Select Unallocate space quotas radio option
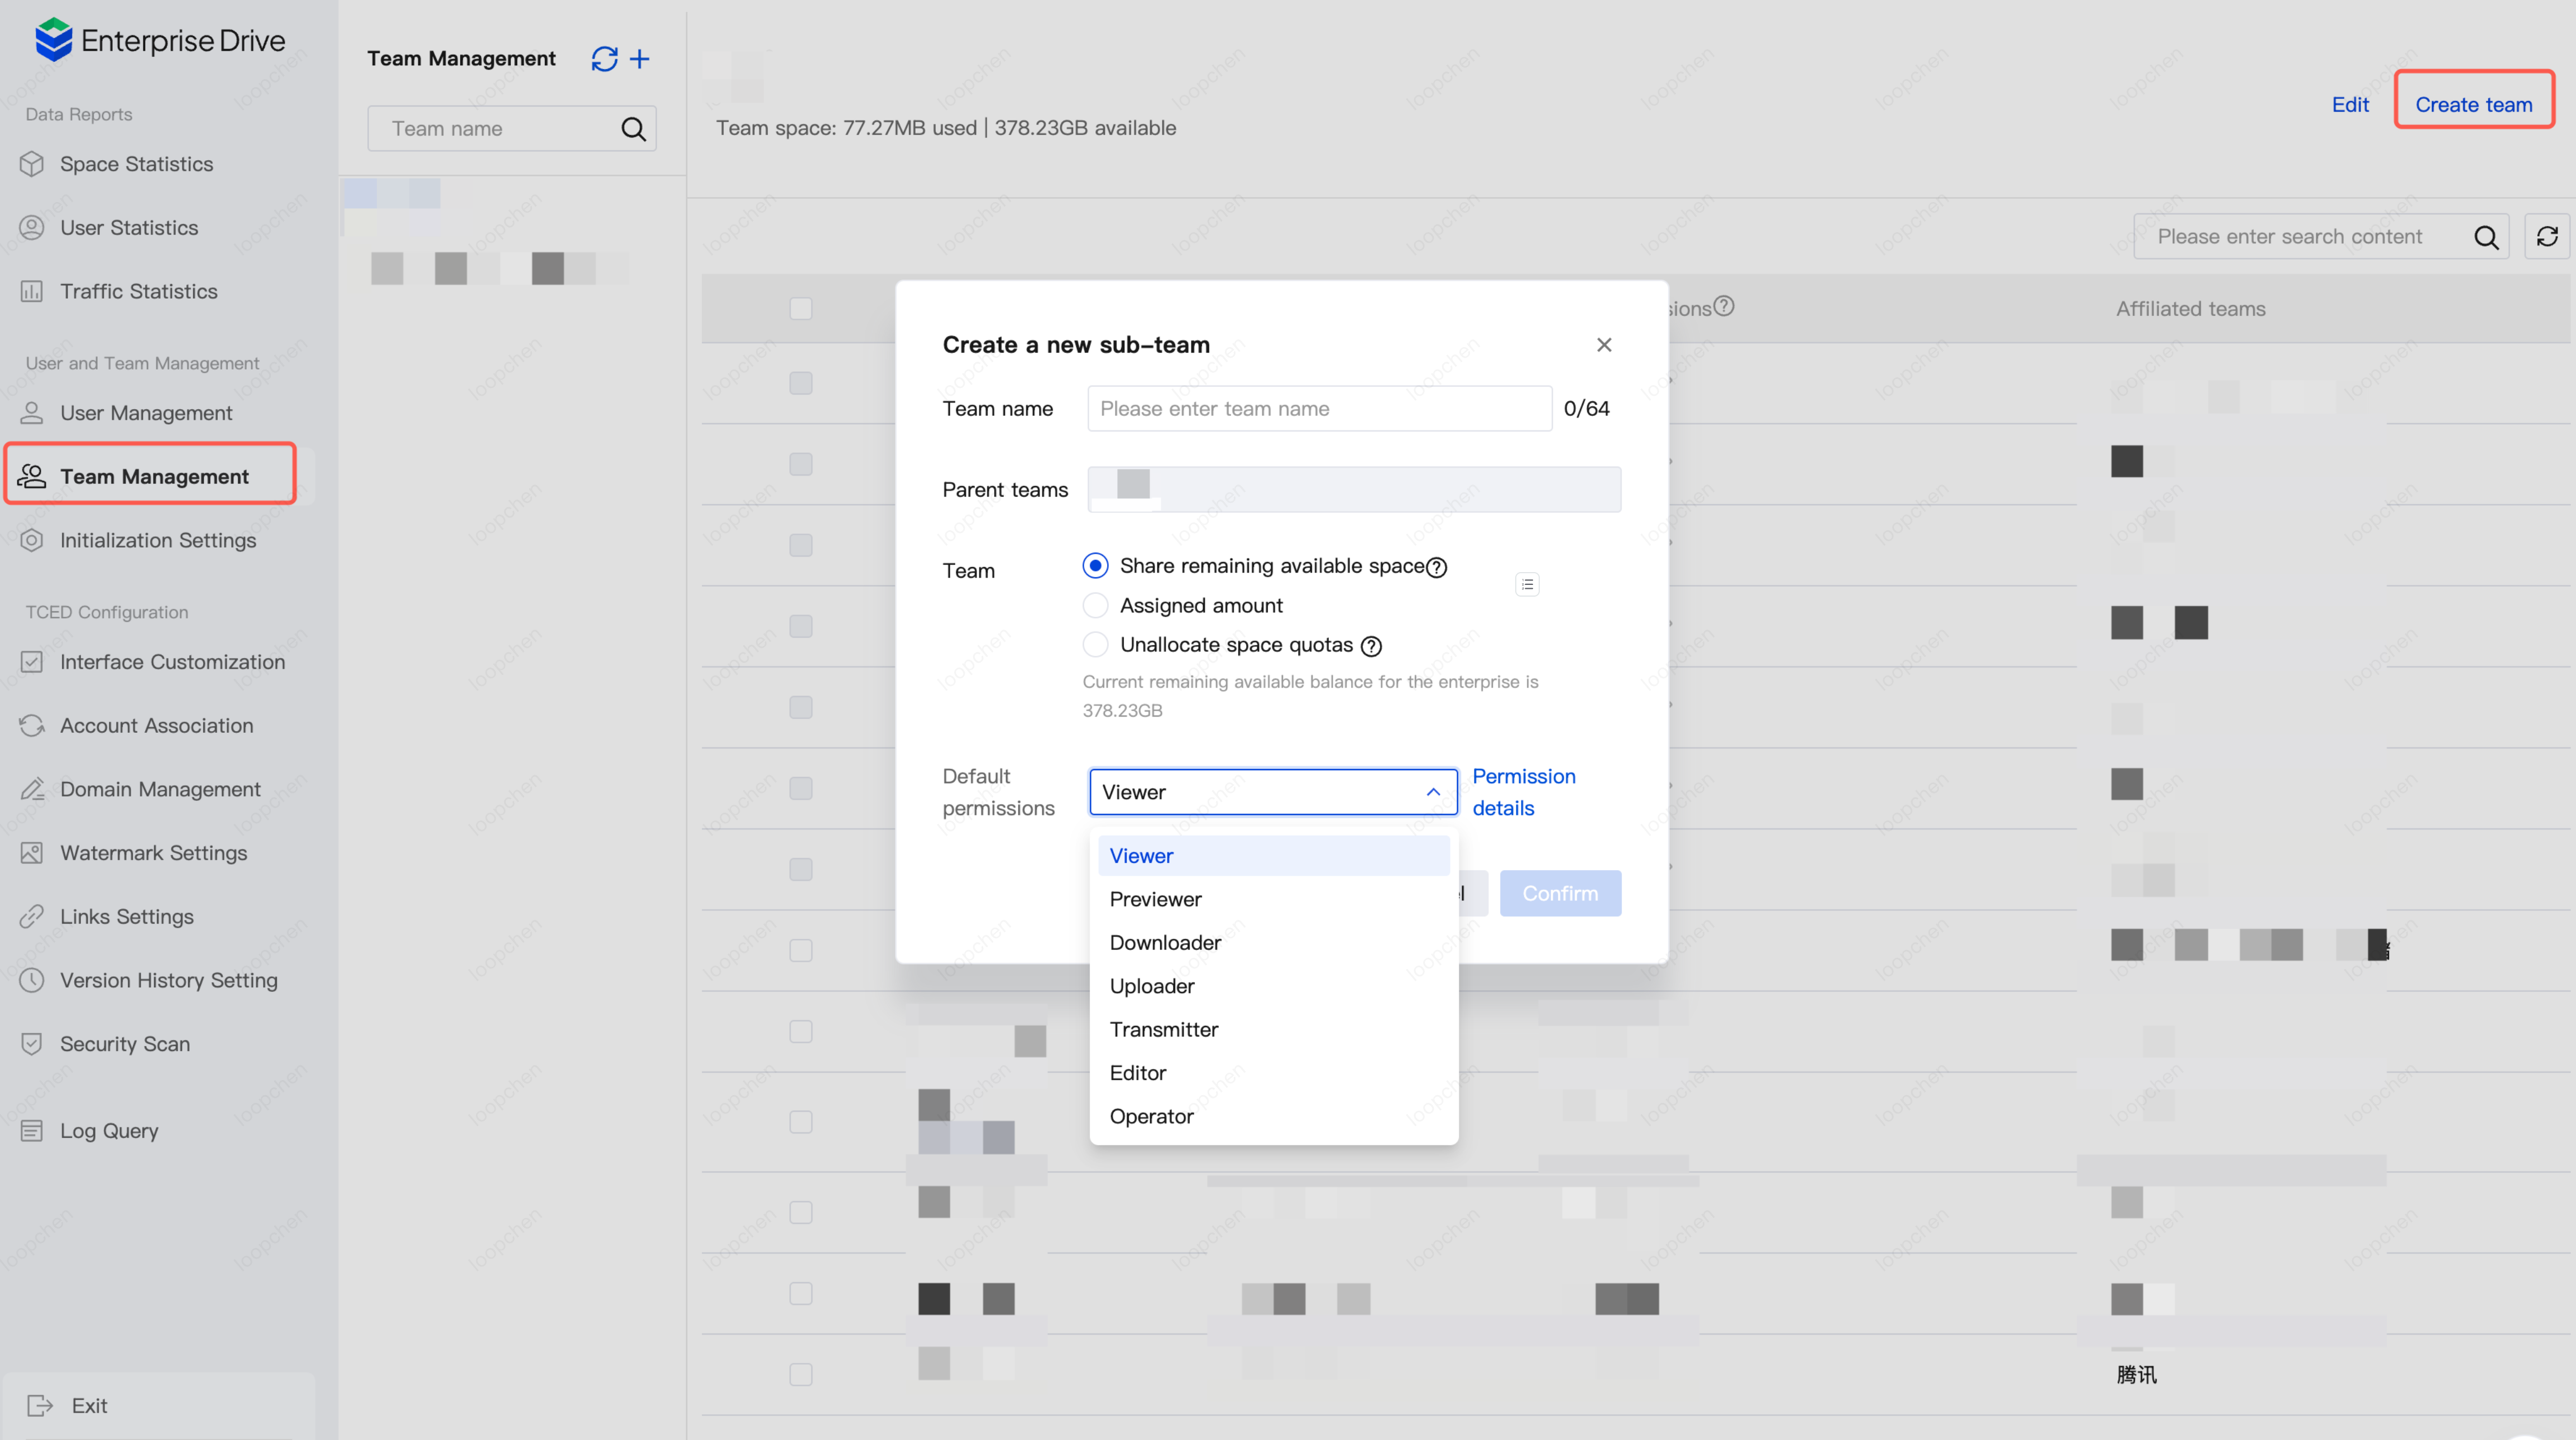The width and height of the screenshot is (2576, 1440). [x=1096, y=645]
